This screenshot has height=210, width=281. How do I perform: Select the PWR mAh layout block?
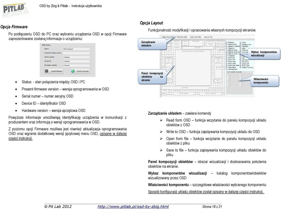pyautogui.click(x=220, y=44)
